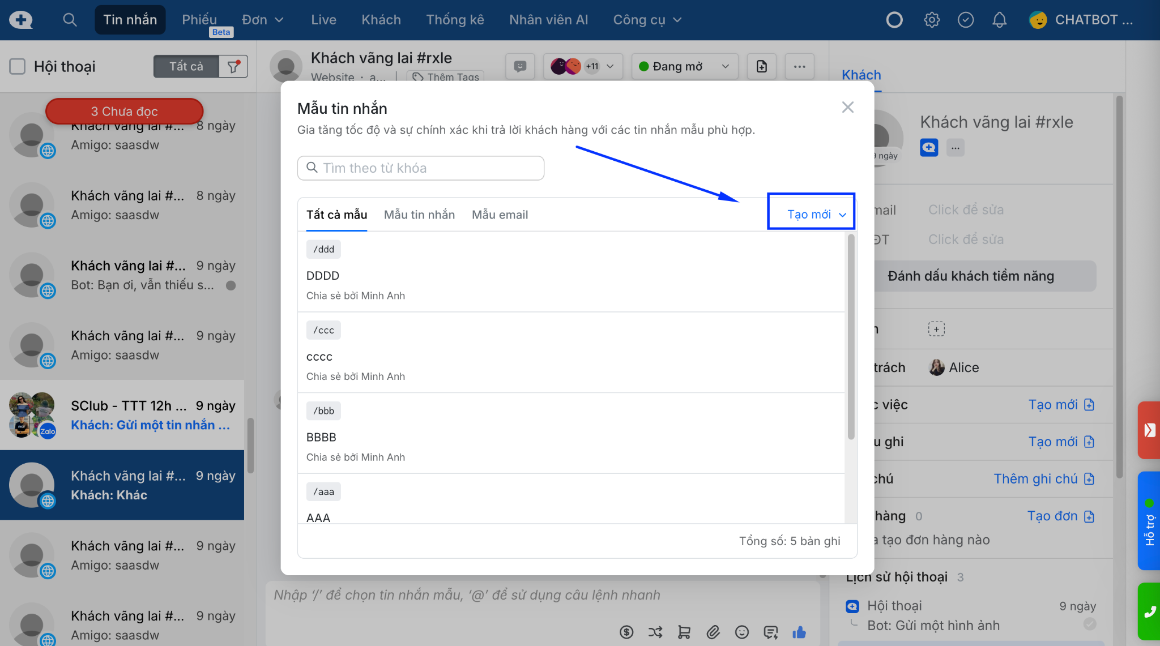
Task: Click the paperclip attachment icon
Action: pyautogui.click(x=713, y=632)
